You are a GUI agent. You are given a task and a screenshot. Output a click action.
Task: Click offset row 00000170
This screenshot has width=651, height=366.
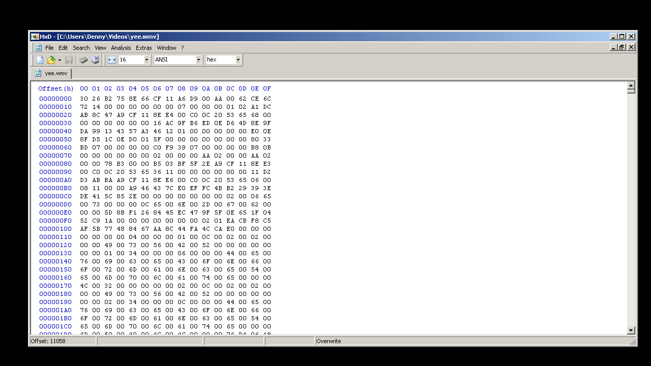(55, 286)
